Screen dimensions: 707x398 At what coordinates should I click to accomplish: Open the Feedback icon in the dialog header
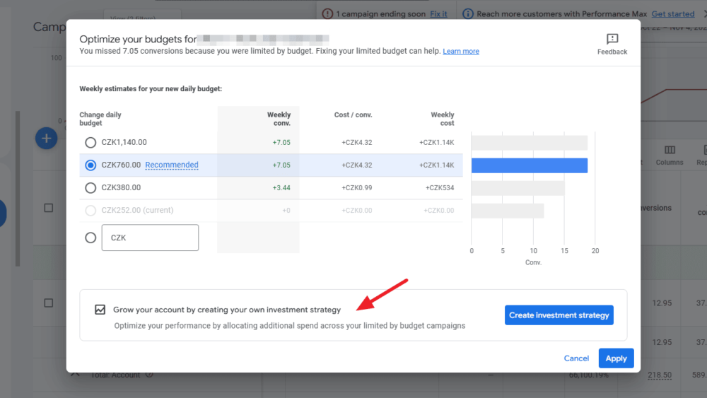click(612, 40)
